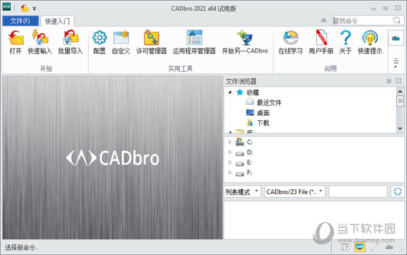Collapse the 收藏 favorites tree node
The image size is (407, 255).
pyautogui.click(x=230, y=92)
